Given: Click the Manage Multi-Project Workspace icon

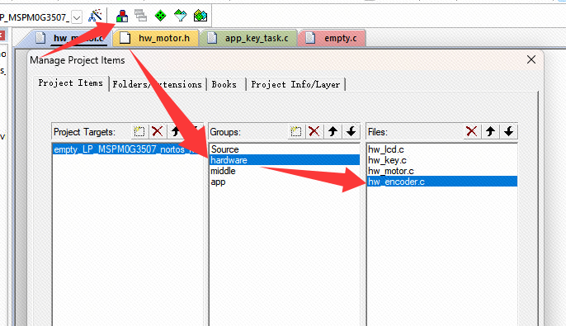Looking at the screenshot, I should click(x=140, y=16).
